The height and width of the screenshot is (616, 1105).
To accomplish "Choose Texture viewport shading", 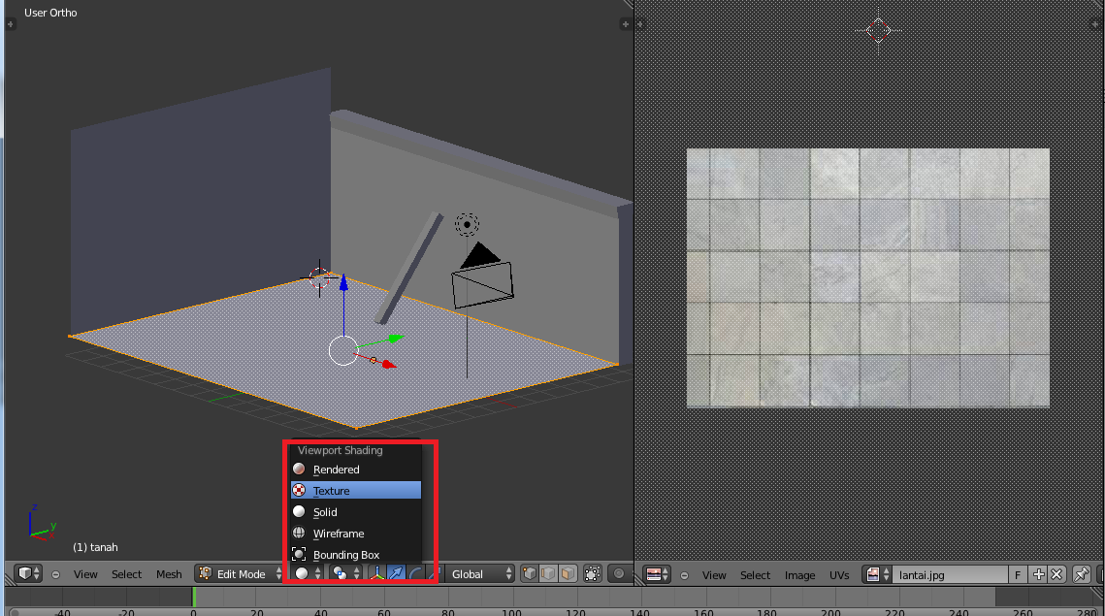I will pyautogui.click(x=356, y=491).
